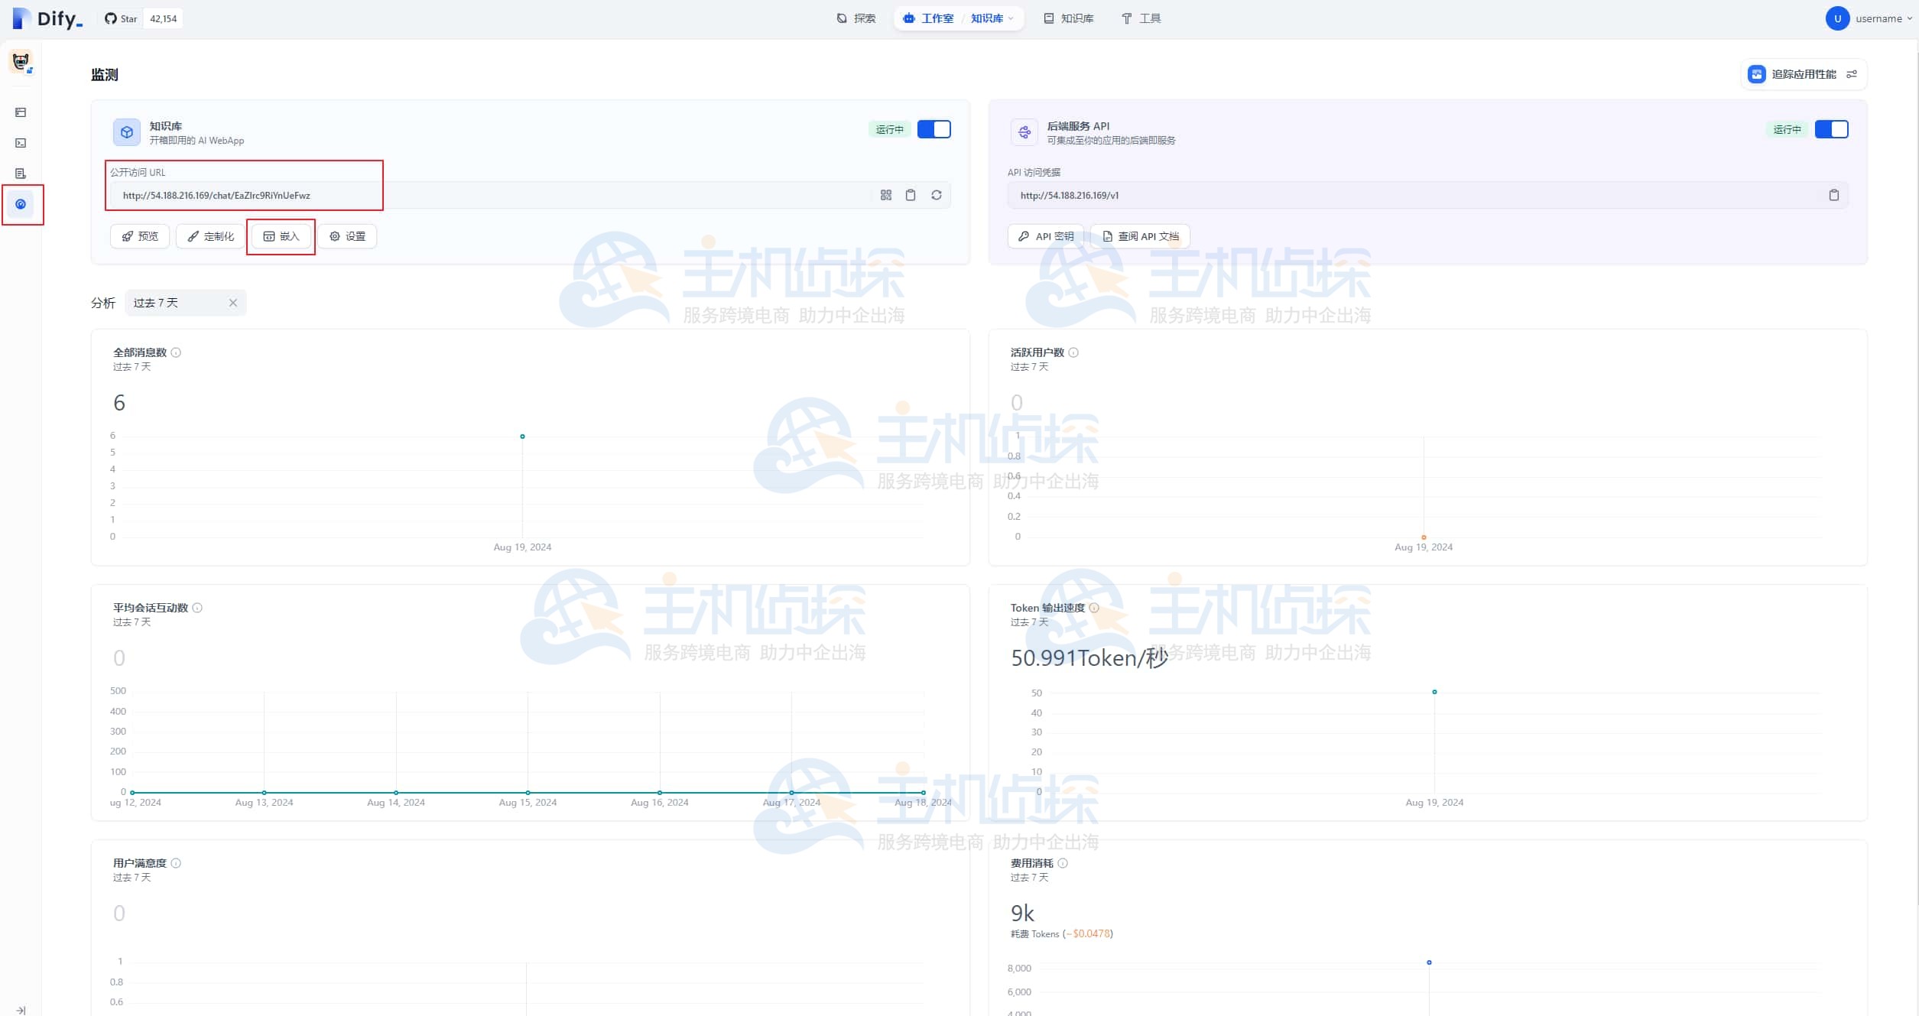Click info icon next to 平均会话互动数
The width and height of the screenshot is (1919, 1016).
point(197,608)
